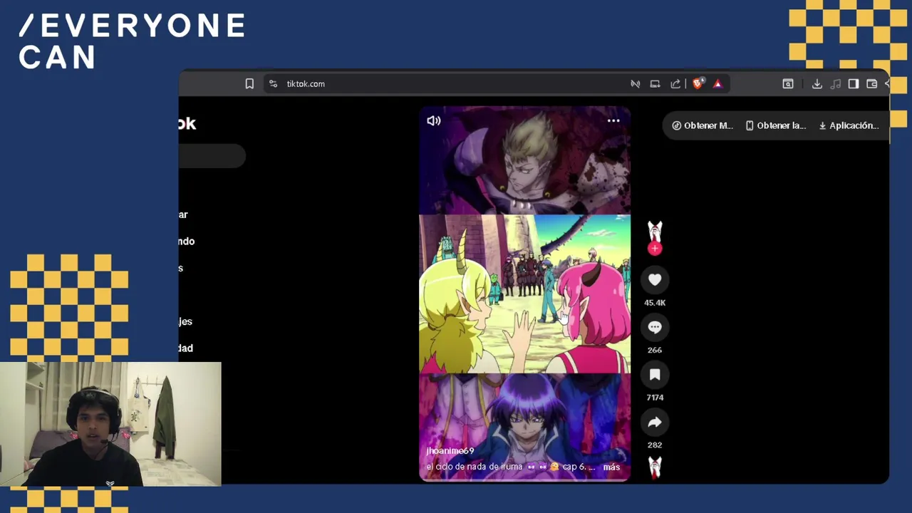Open Brave Shields lion icon

tap(698, 83)
